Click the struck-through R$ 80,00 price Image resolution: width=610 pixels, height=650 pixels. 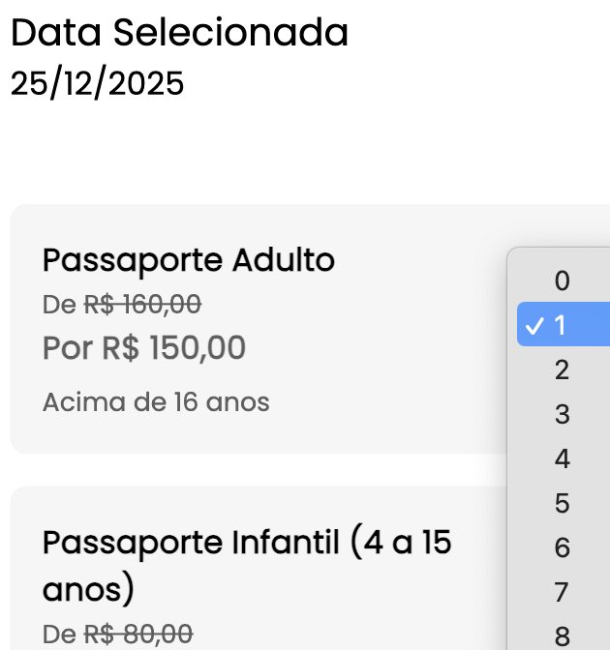tap(138, 635)
